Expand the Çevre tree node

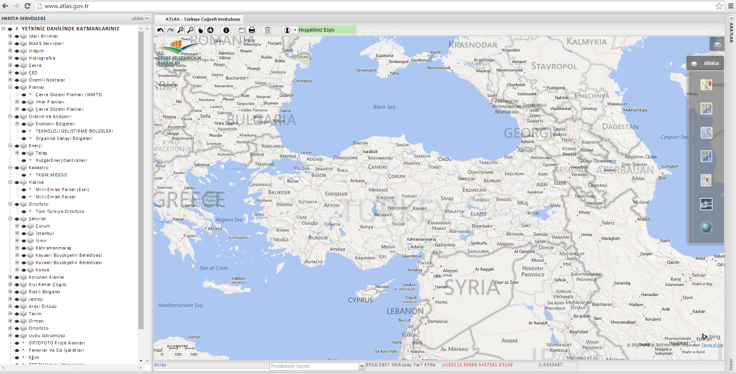coord(10,65)
